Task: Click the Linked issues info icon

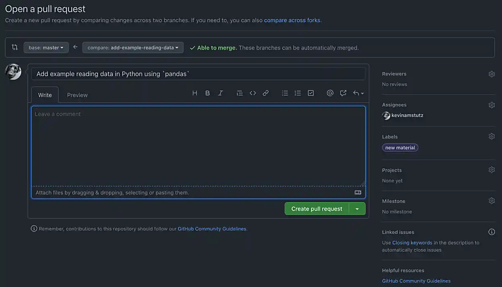Action: (492, 231)
